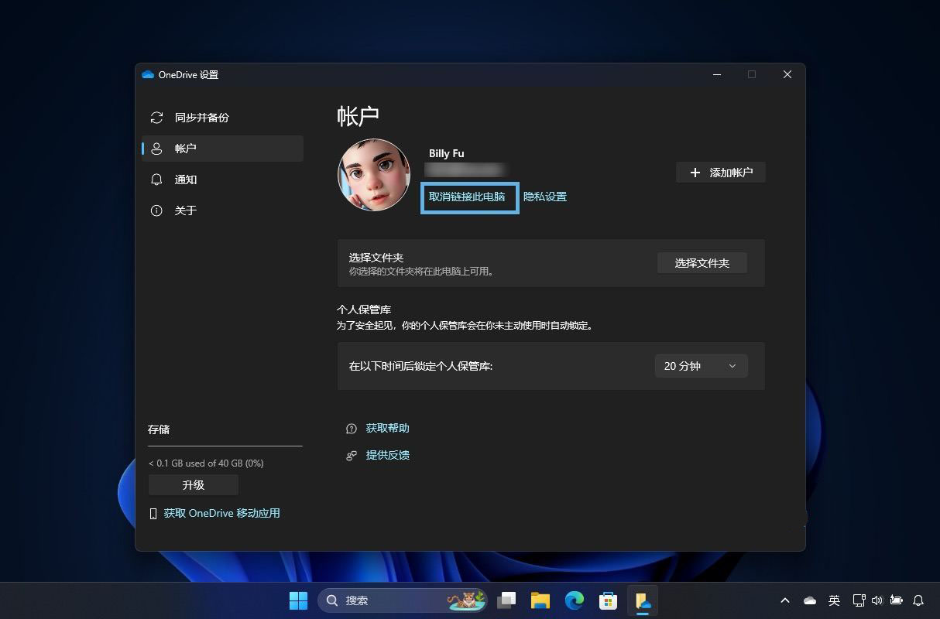Image resolution: width=940 pixels, height=619 pixels.
Task: Open Microsoft Store from taskbar
Action: [x=608, y=600]
